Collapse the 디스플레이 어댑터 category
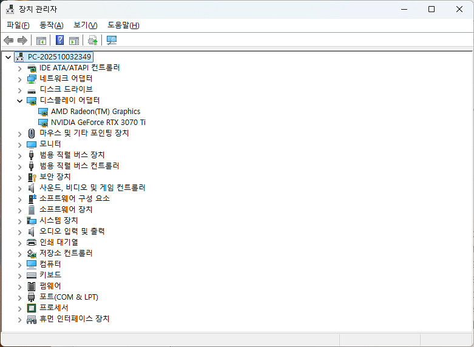 (x=19, y=101)
